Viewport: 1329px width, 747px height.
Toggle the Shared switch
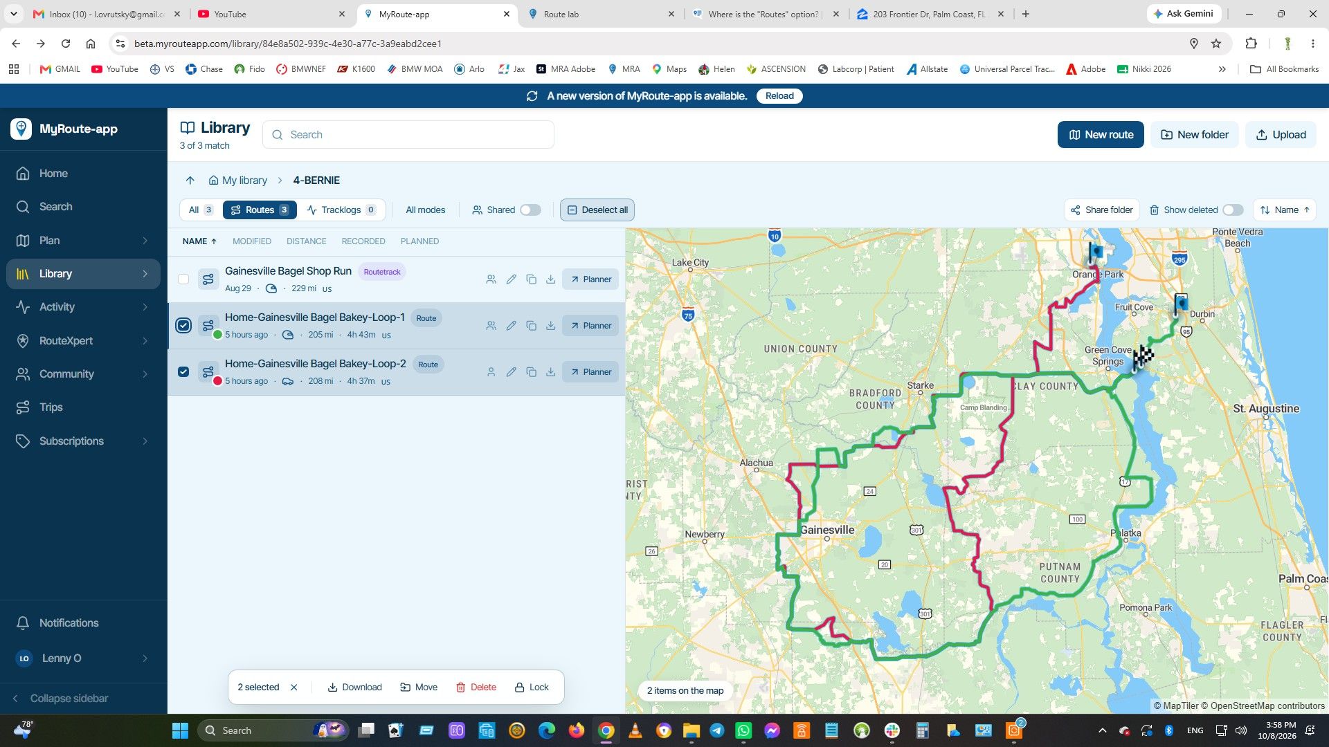pyautogui.click(x=530, y=210)
